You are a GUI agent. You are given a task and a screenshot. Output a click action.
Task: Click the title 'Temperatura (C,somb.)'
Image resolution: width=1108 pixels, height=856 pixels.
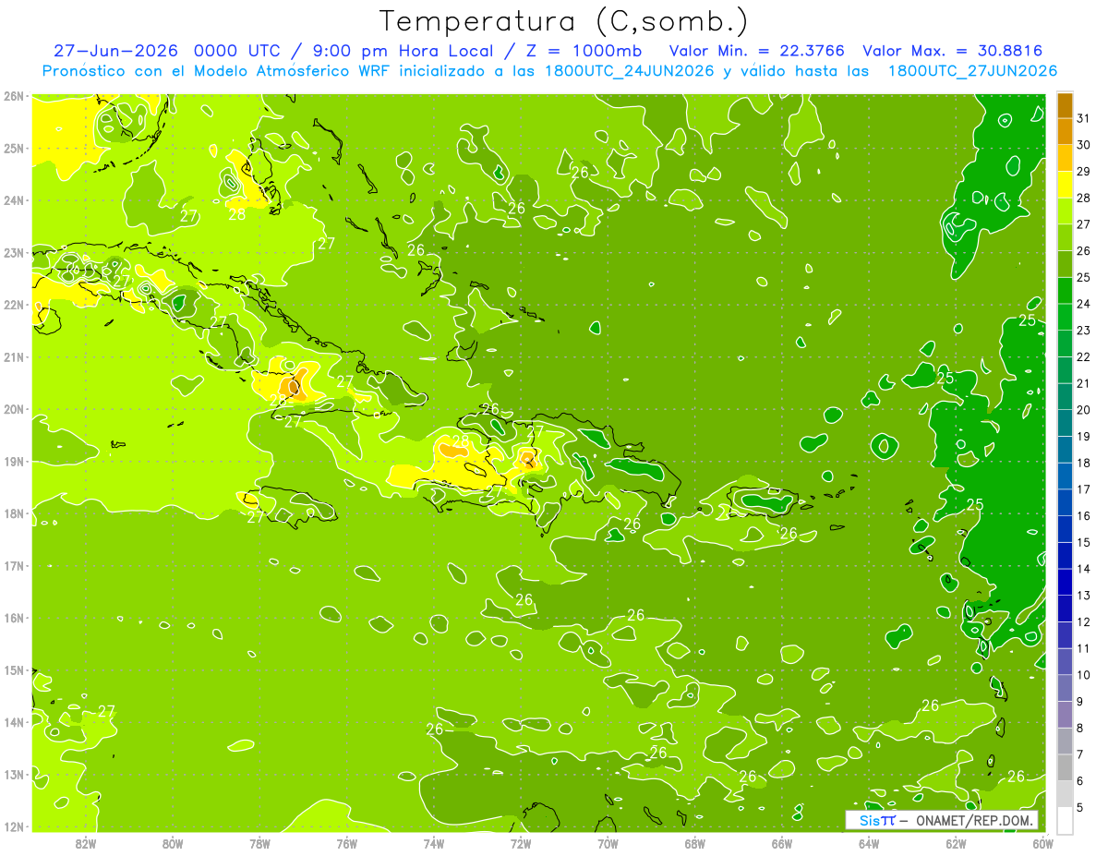563,21
